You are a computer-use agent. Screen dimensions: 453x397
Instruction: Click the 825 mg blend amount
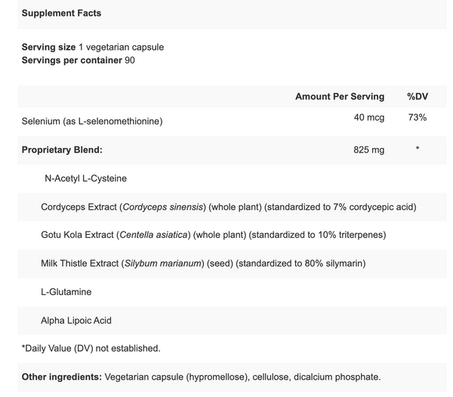click(x=369, y=150)
